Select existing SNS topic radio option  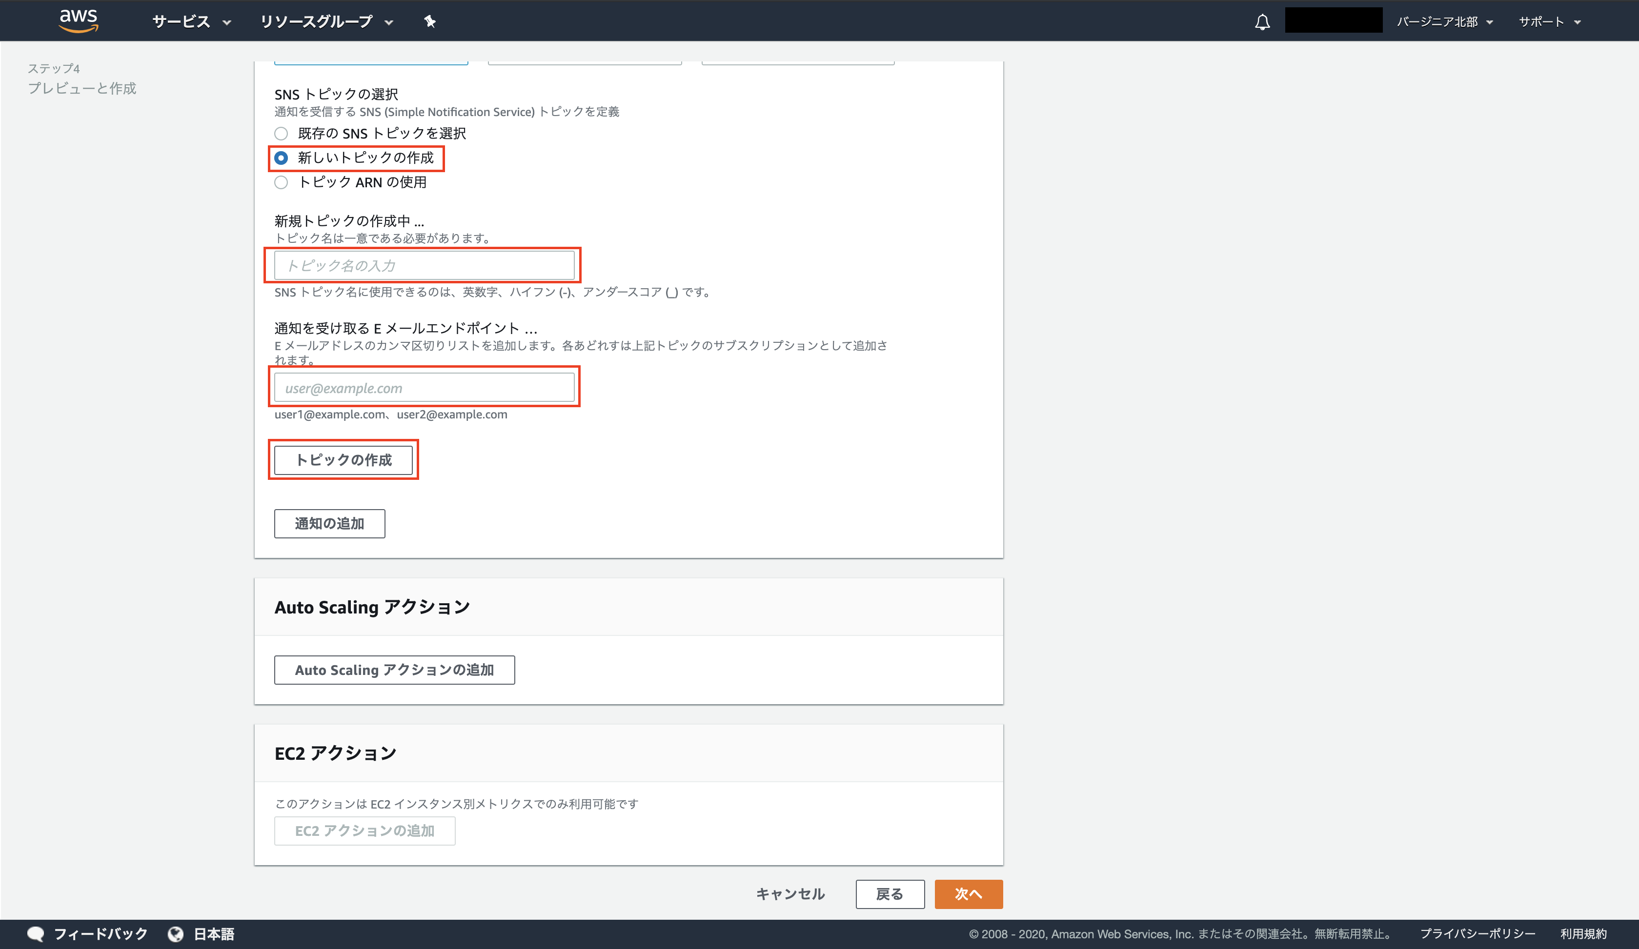(x=281, y=134)
